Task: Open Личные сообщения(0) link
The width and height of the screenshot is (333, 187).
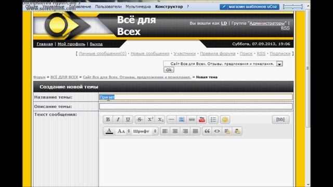Action: [103, 54]
